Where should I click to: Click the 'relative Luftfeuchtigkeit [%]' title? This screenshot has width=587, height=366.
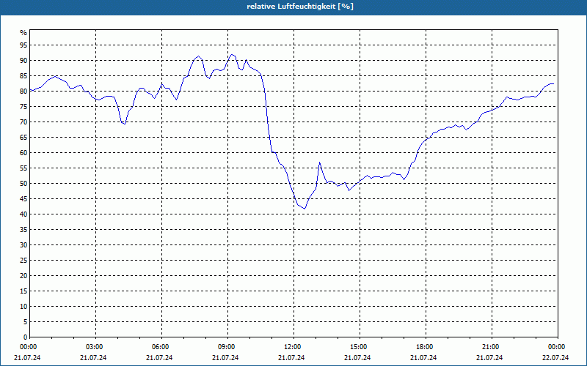300,7
